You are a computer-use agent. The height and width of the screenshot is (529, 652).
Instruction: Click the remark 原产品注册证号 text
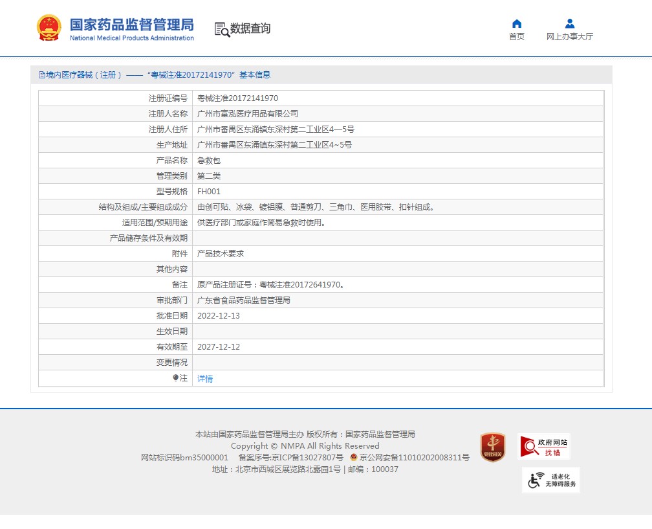click(x=271, y=285)
